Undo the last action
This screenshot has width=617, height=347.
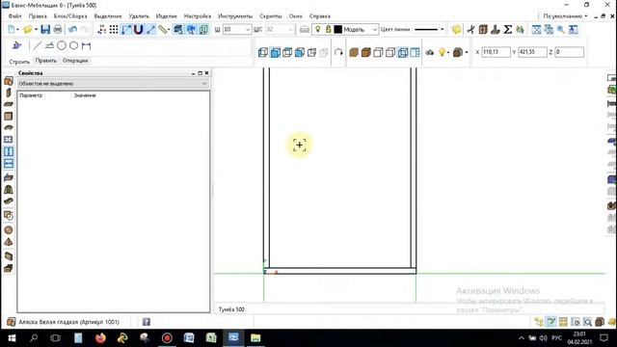(x=72, y=29)
